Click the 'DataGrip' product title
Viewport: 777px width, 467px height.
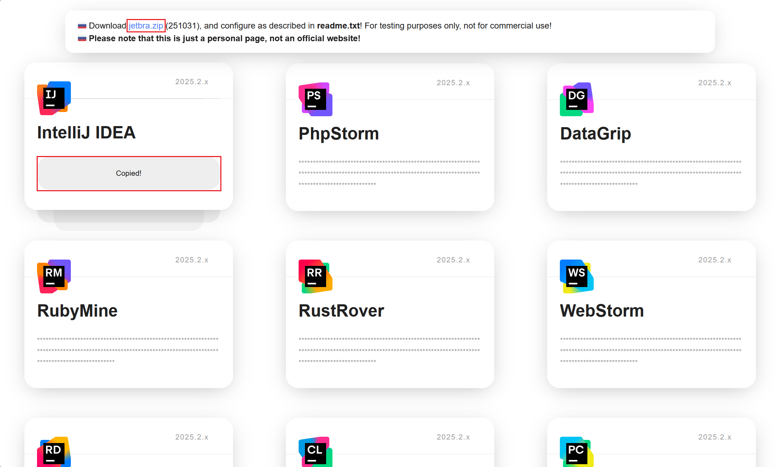(x=595, y=134)
